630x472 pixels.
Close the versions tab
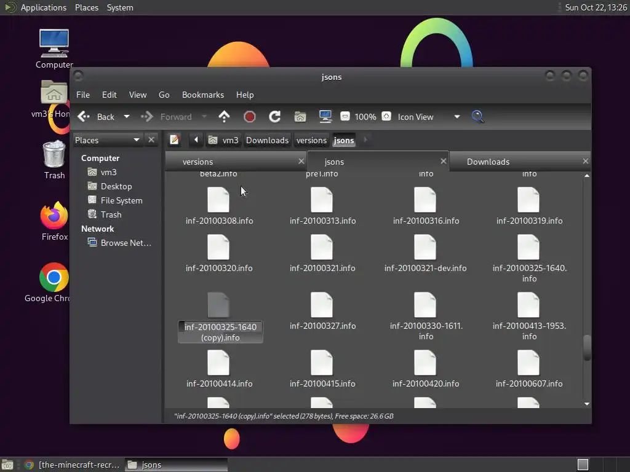point(301,161)
